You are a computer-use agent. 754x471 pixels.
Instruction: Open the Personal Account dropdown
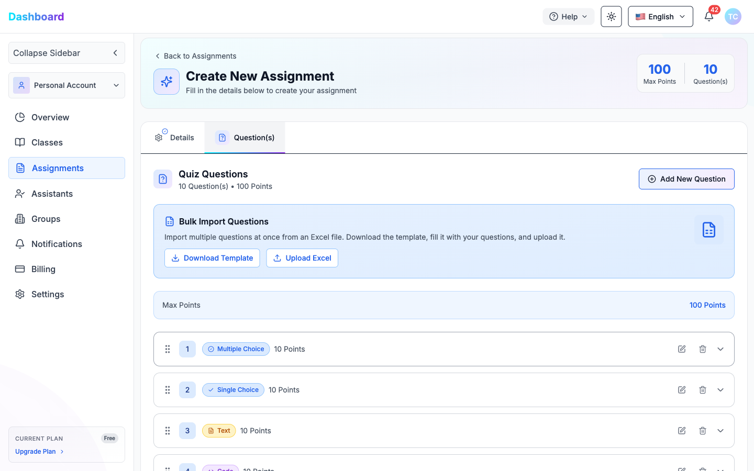(x=66, y=85)
